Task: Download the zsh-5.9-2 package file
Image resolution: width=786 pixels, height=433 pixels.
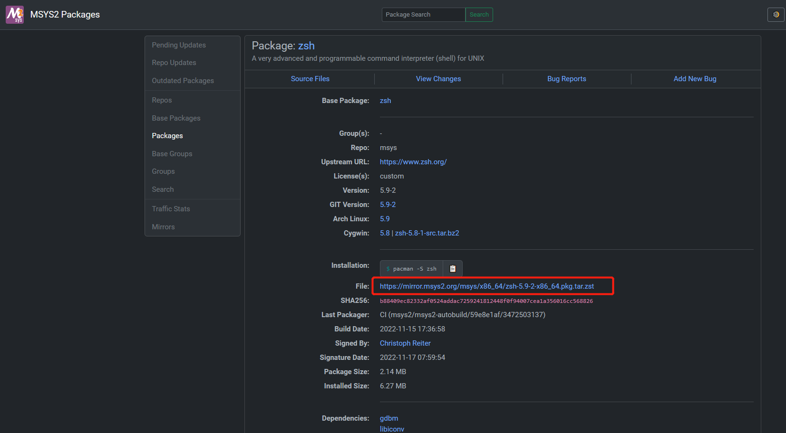Action: pos(486,286)
